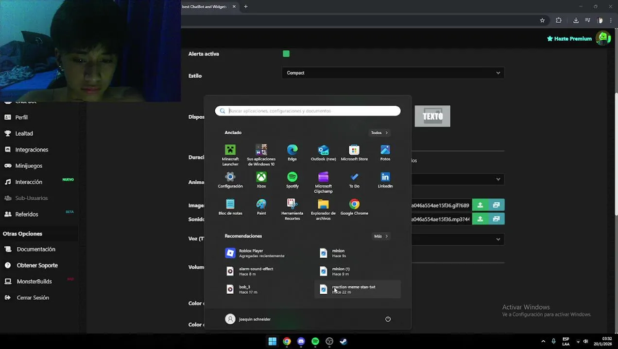Image resolution: width=618 pixels, height=349 pixels.
Task: Open the Windows Start button on taskbar
Action: click(x=273, y=341)
